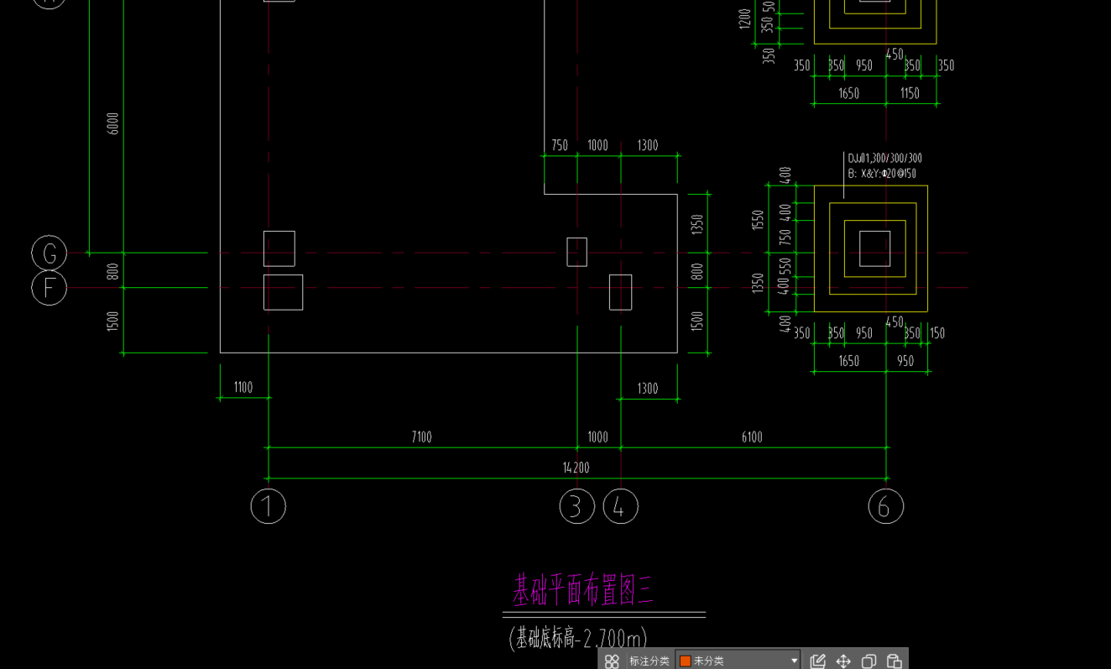
Task: Click the (基础底标高-2.700m) note text
Action: click(578, 638)
